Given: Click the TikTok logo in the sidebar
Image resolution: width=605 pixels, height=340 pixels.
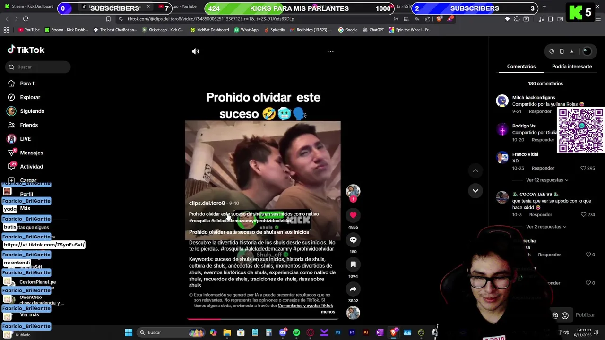Looking at the screenshot, I should pyautogui.click(x=26, y=50).
